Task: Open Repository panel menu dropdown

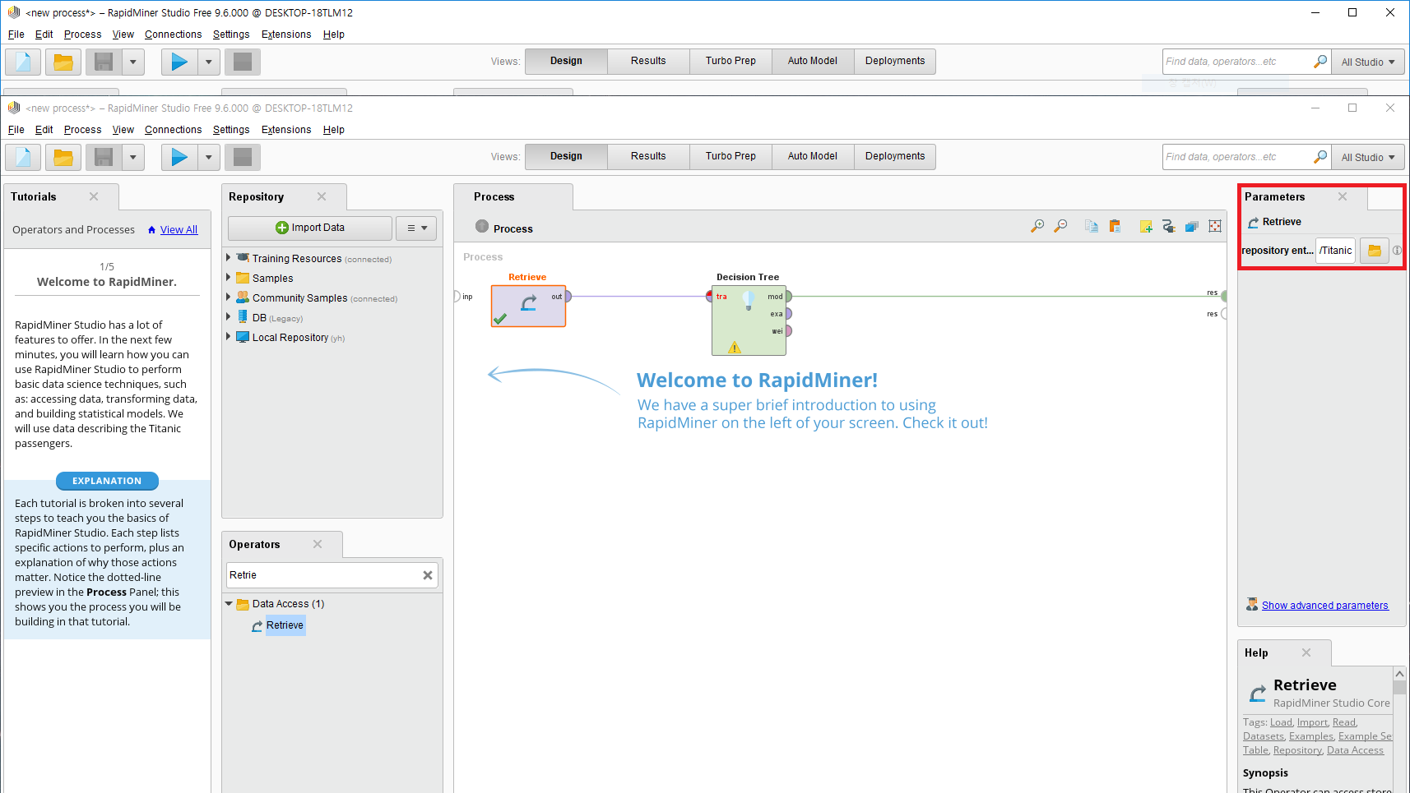Action: (416, 228)
